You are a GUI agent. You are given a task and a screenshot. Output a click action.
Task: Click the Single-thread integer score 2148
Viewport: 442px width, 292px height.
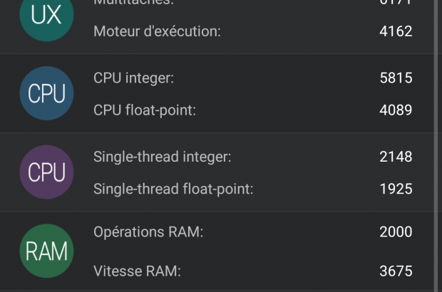(x=396, y=157)
